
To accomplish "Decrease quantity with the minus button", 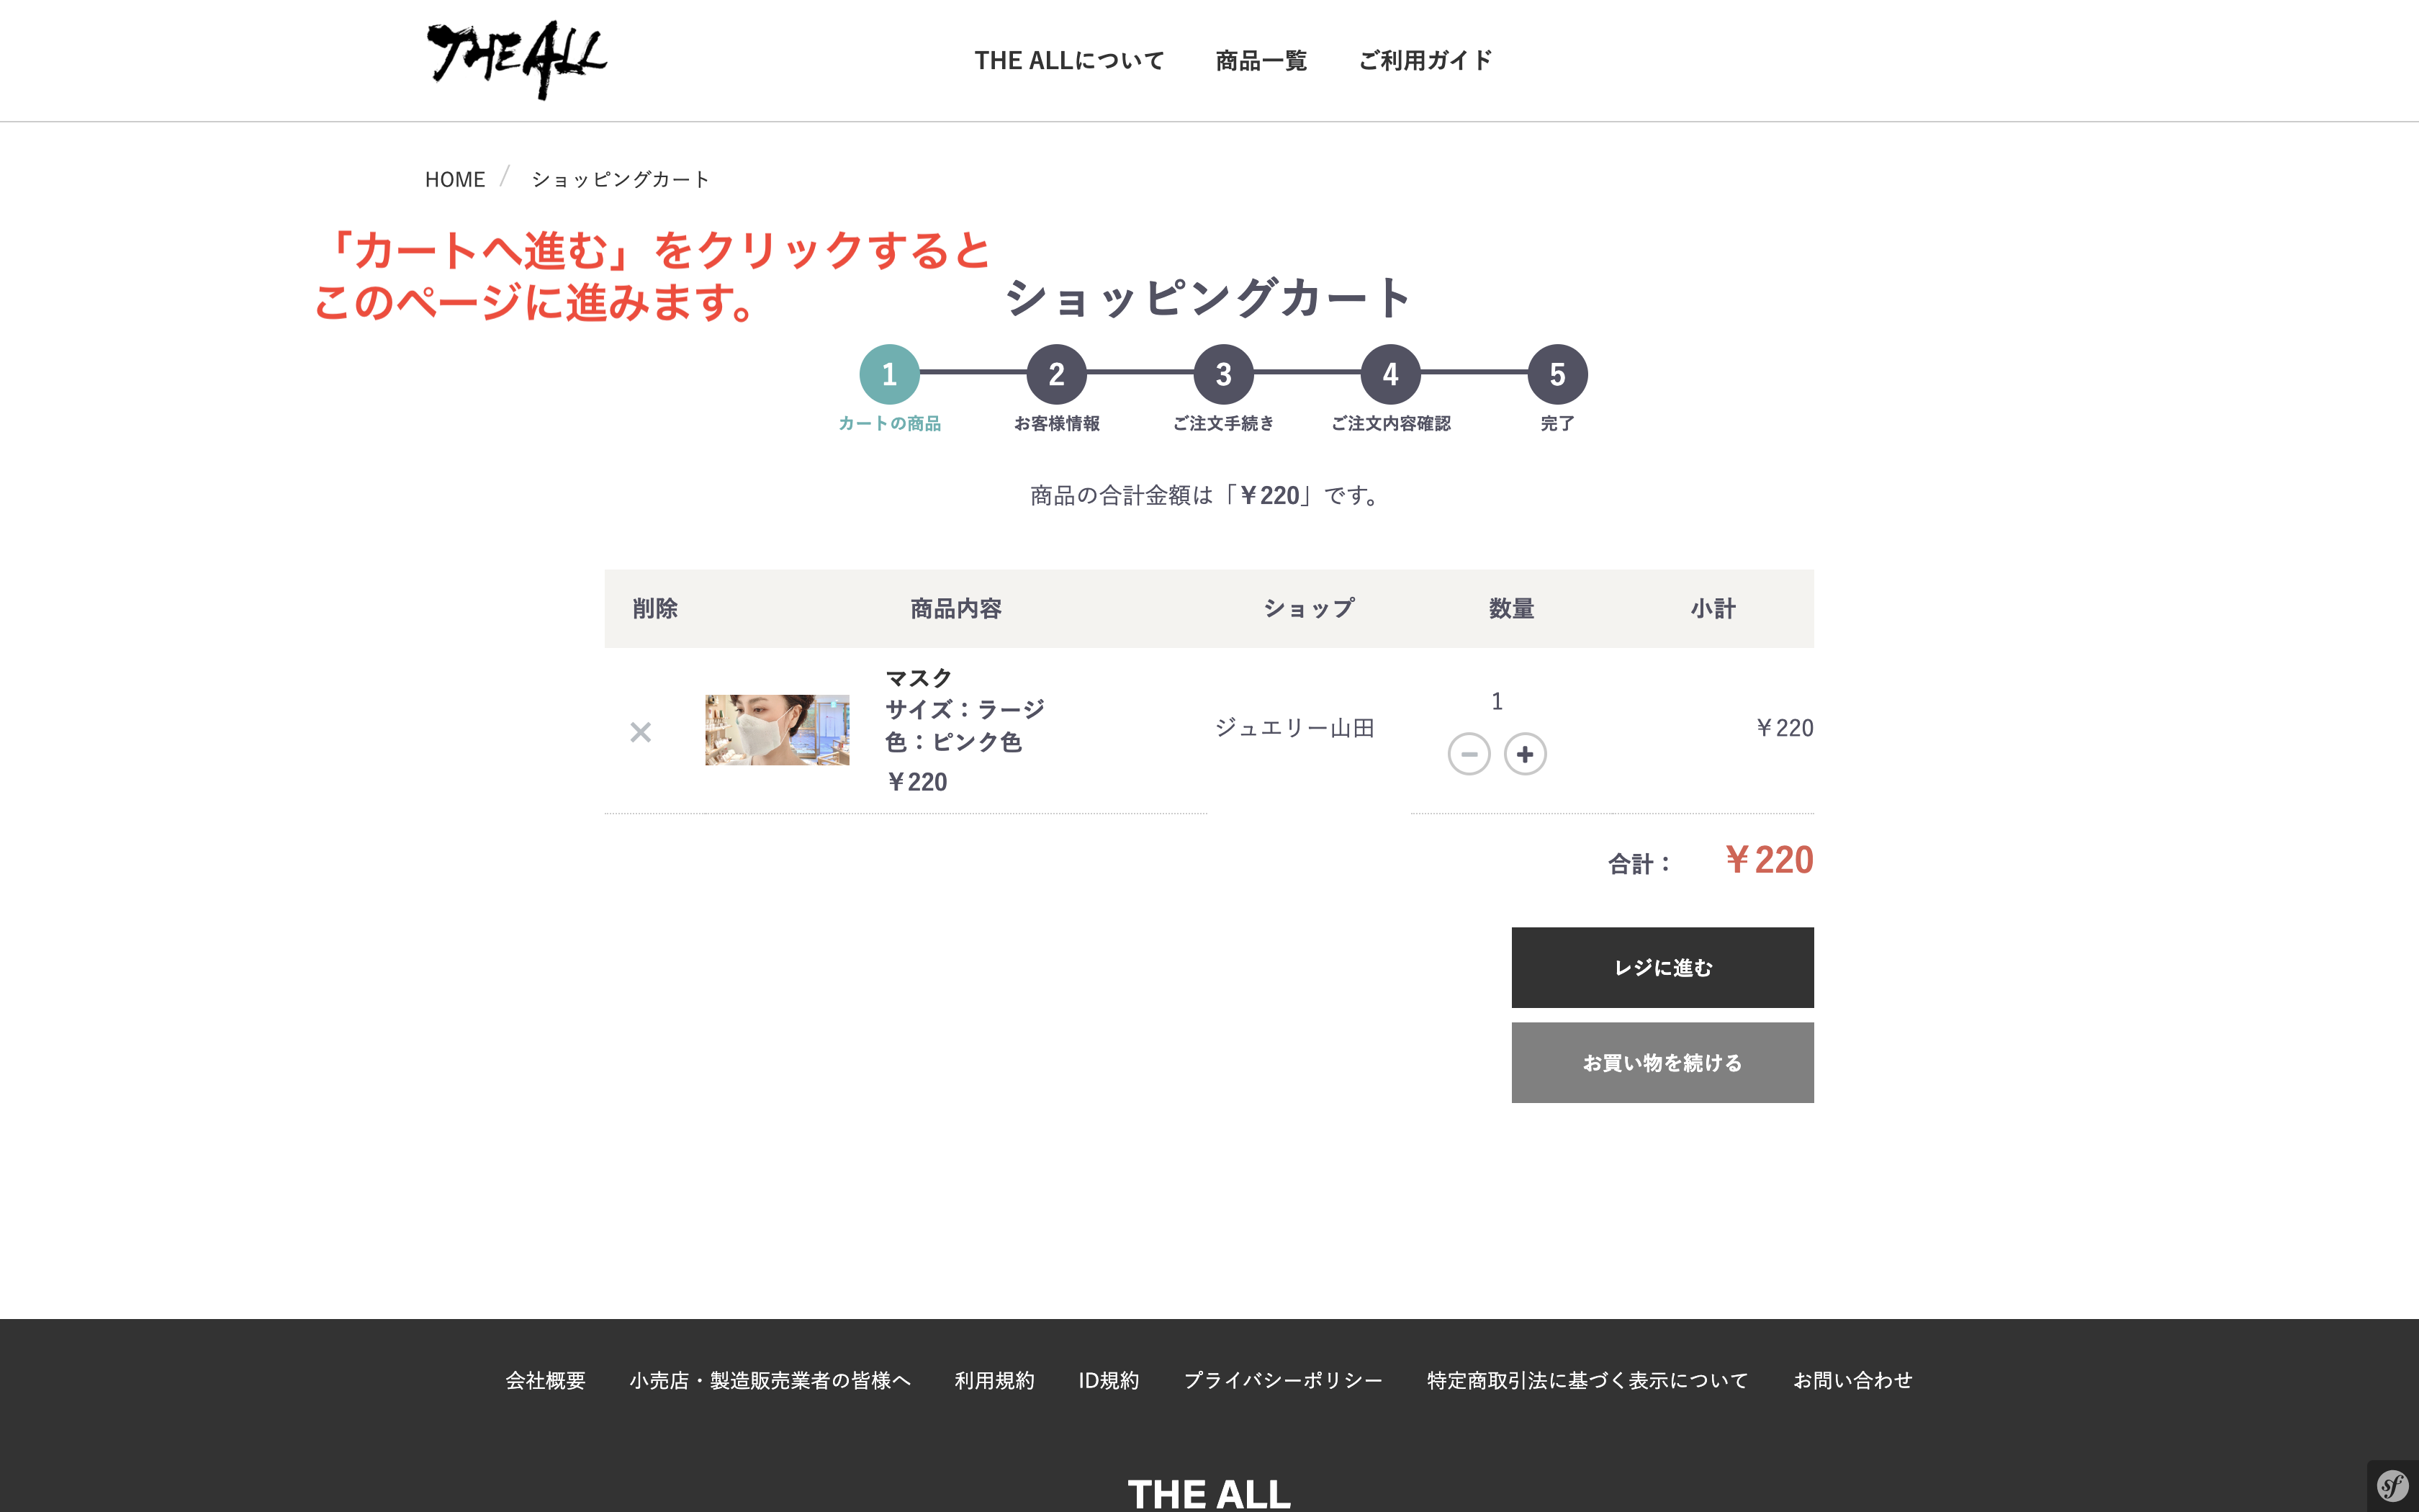I will tap(1469, 754).
